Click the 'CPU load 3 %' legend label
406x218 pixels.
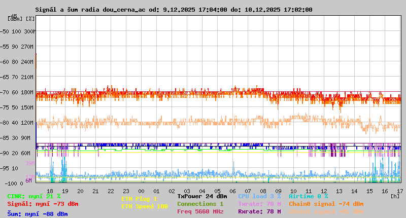259,196
